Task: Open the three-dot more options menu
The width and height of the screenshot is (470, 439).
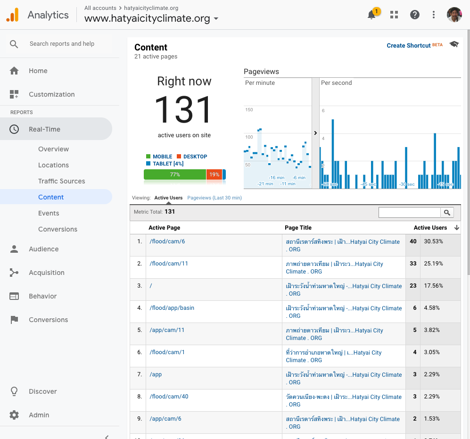Action: point(433,15)
